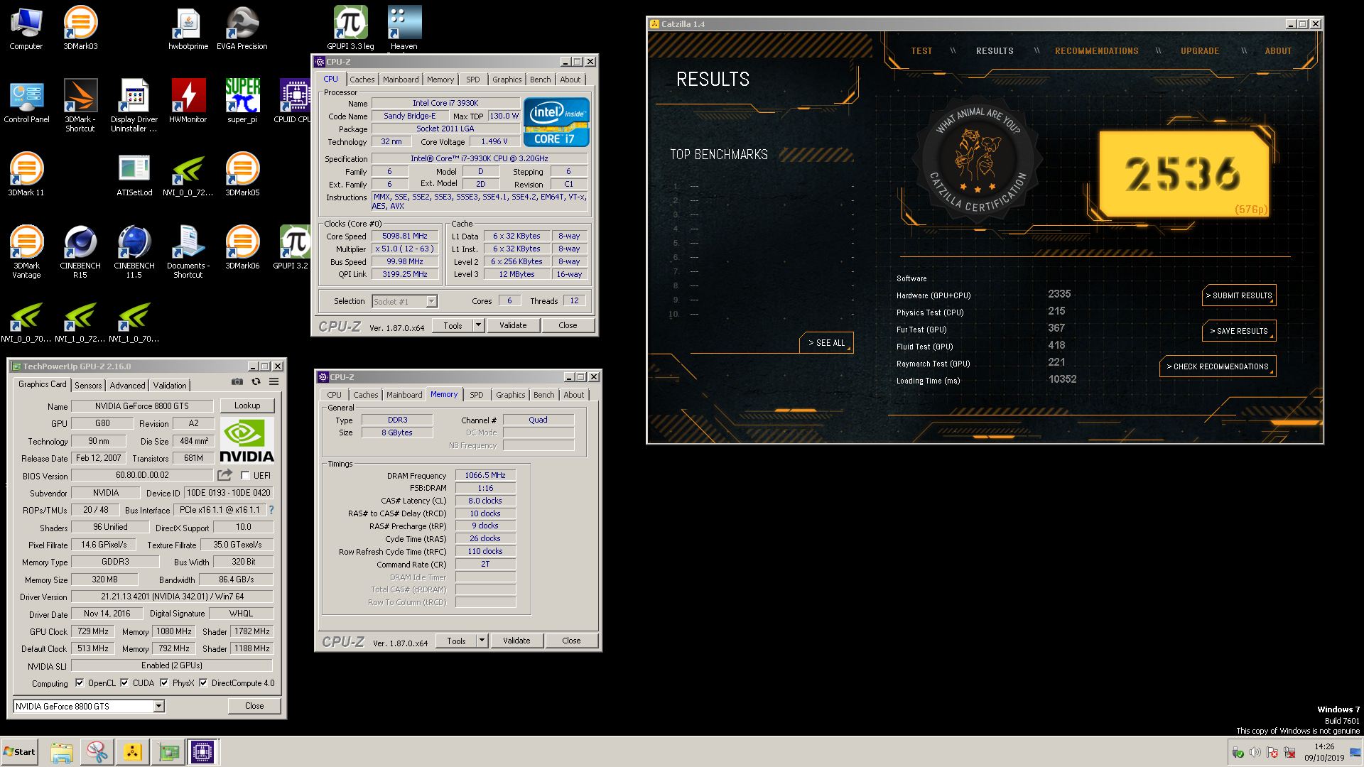1364x767 pixels.
Task: Launch 3DMark03 desktop shortcut
Action: 80,28
